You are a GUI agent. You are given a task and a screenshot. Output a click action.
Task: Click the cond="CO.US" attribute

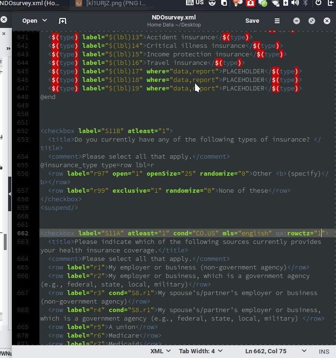click(x=196, y=233)
